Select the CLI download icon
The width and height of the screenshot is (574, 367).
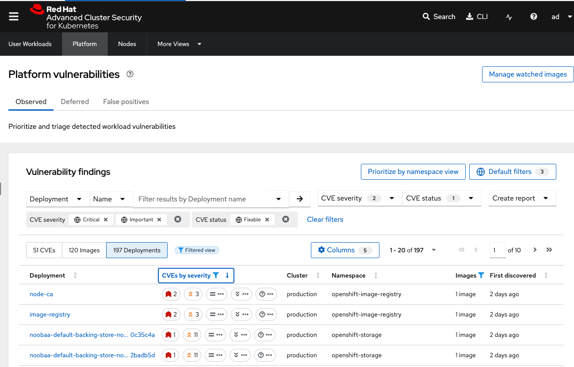470,16
